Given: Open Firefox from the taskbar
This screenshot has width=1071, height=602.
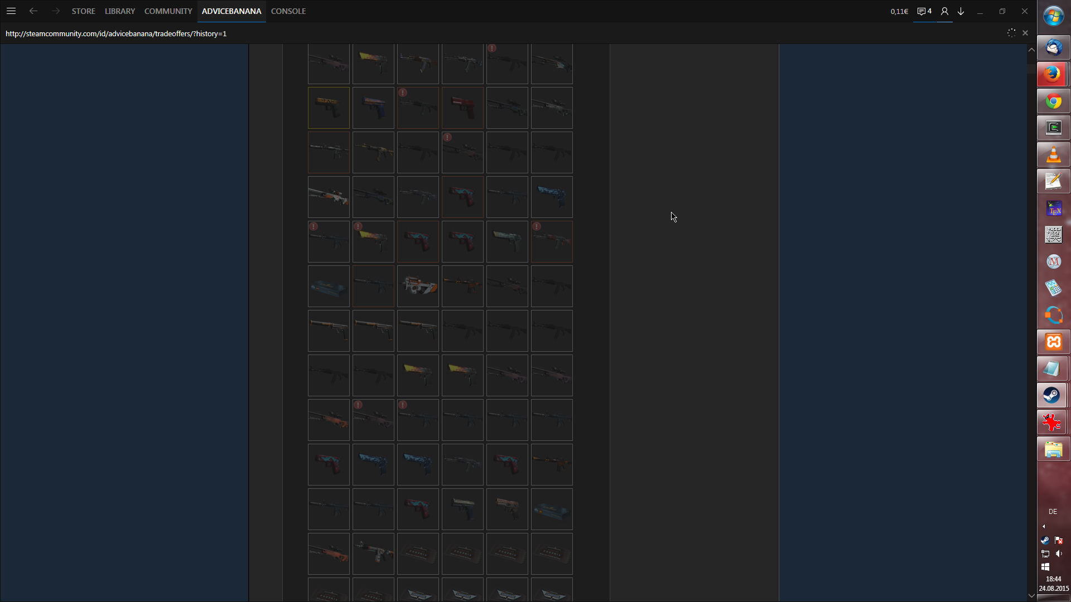Looking at the screenshot, I should 1053,74.
